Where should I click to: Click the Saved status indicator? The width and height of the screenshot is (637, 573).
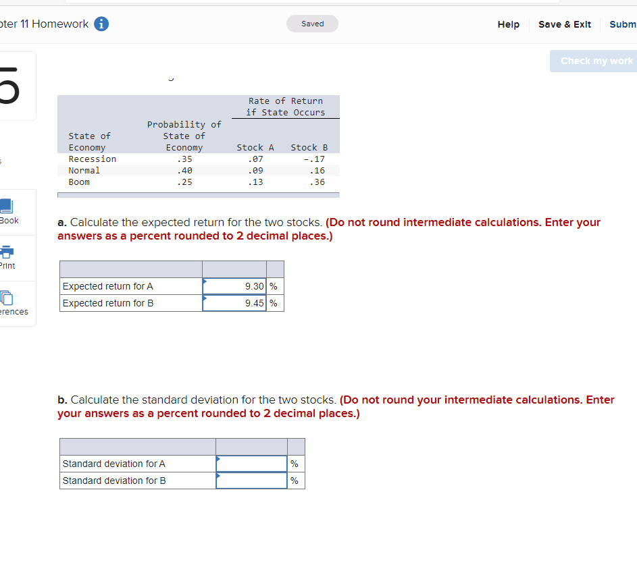(x=312, y=23)
